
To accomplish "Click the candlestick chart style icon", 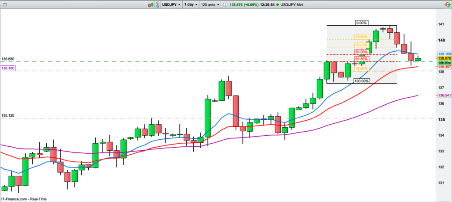I will [x=151, y=4].
